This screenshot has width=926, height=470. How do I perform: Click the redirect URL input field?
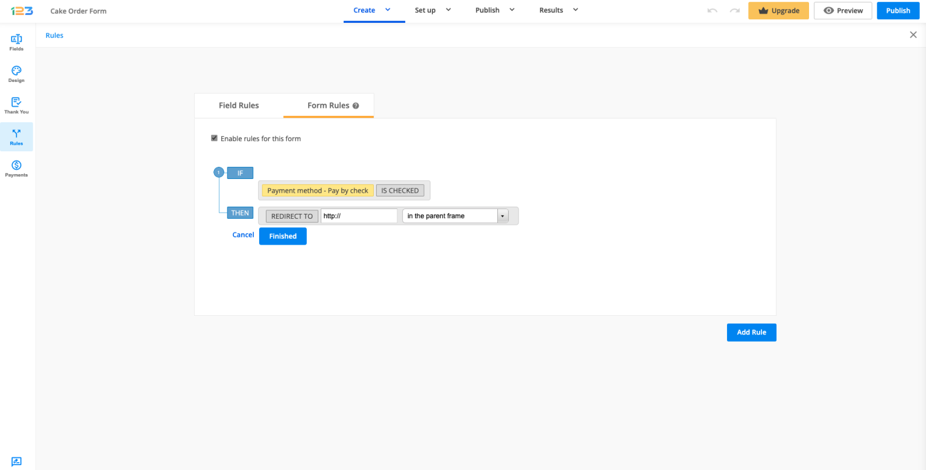[359, 216]
